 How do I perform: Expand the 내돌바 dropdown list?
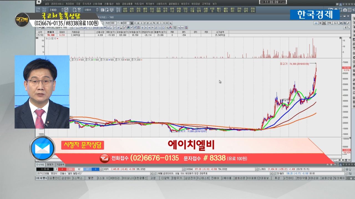point(97,10)
